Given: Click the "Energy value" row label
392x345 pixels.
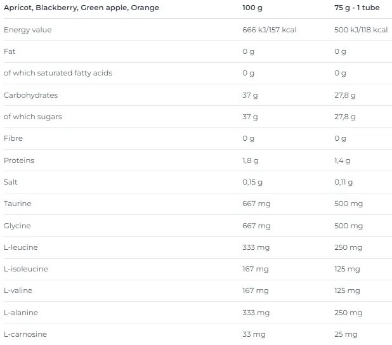Looking at the screenshot, I should tap(28, 30).
